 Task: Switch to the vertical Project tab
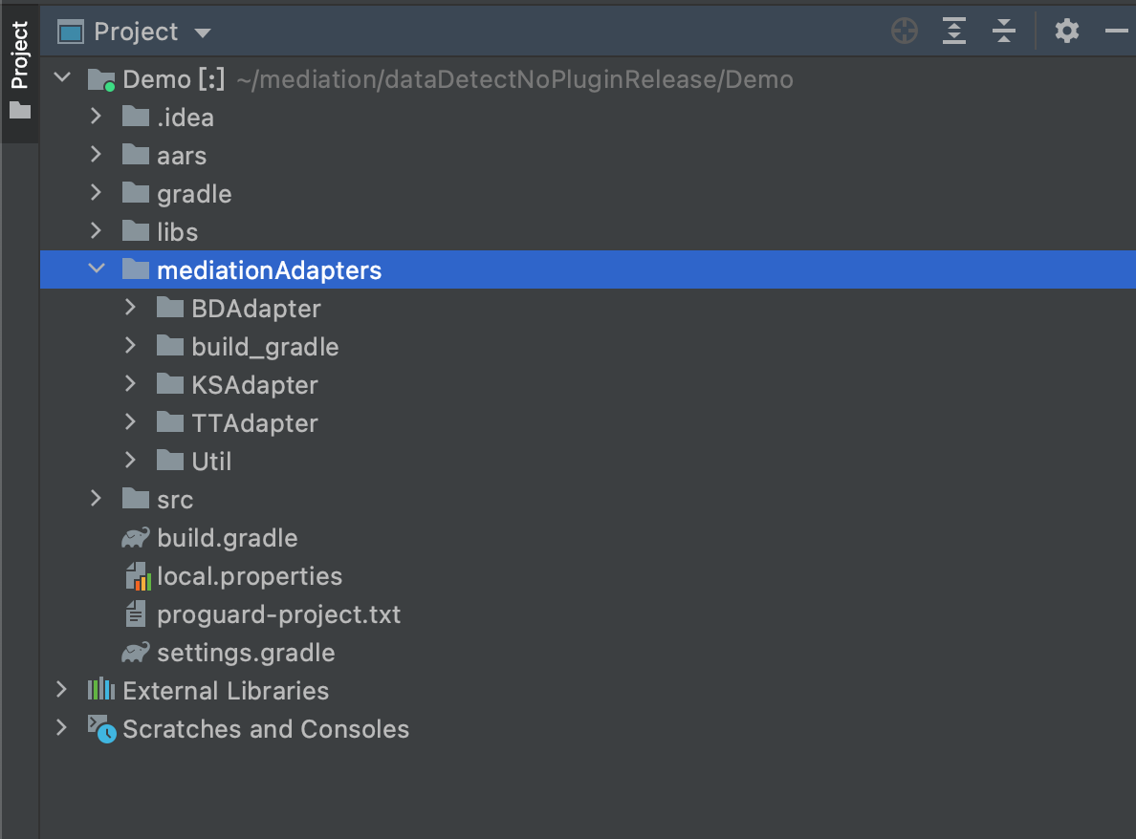(x=19, y=69)
